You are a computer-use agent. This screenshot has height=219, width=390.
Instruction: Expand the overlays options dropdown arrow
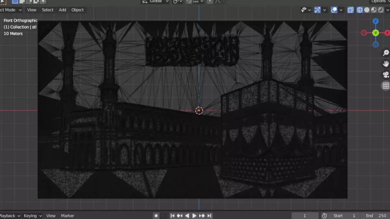(341, 10)
